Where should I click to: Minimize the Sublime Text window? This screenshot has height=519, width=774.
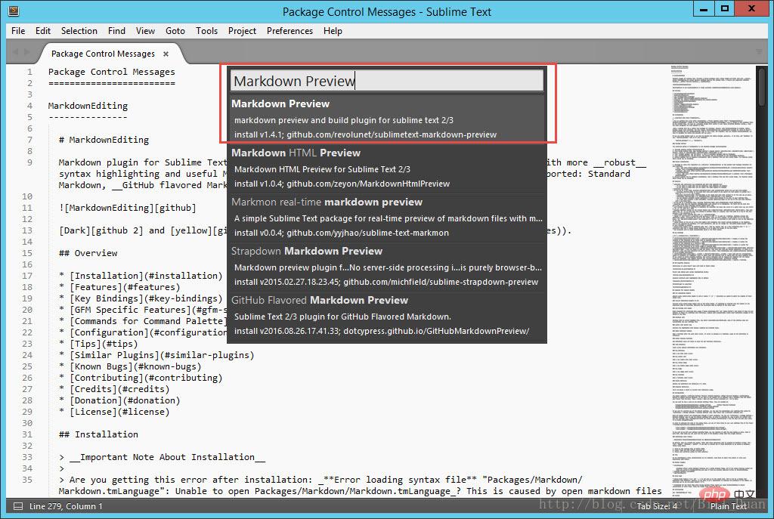pyautogui.click(x=704, y=9)
